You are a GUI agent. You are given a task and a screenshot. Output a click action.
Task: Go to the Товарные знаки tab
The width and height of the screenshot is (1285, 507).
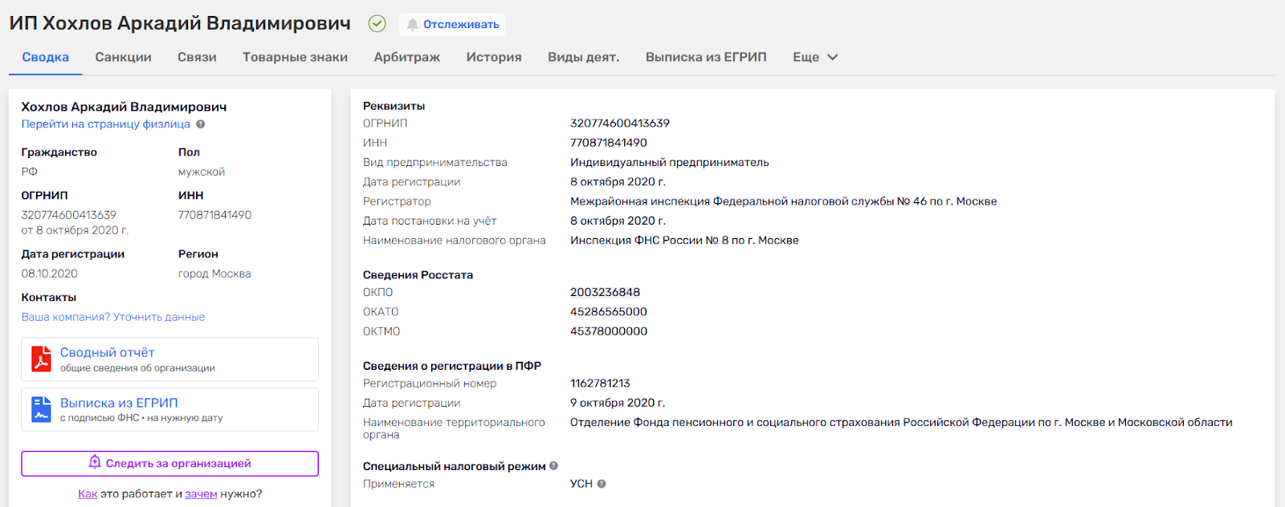pos(295,57)
